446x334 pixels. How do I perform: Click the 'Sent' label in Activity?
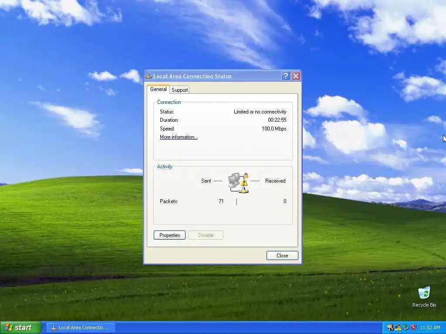[x=206, y=180]
